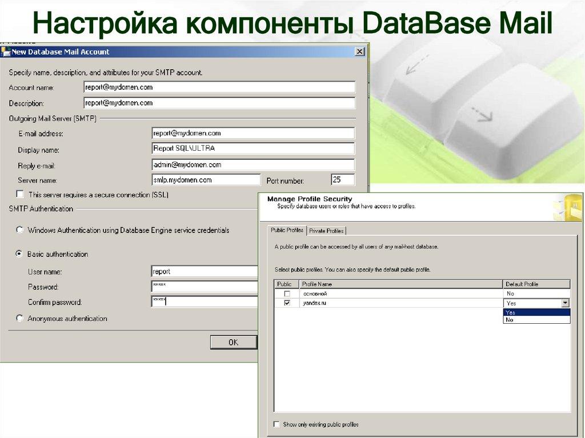Screen dimensions: 585x438
Task: Select Anonymous authentication option
Action: 21,319
